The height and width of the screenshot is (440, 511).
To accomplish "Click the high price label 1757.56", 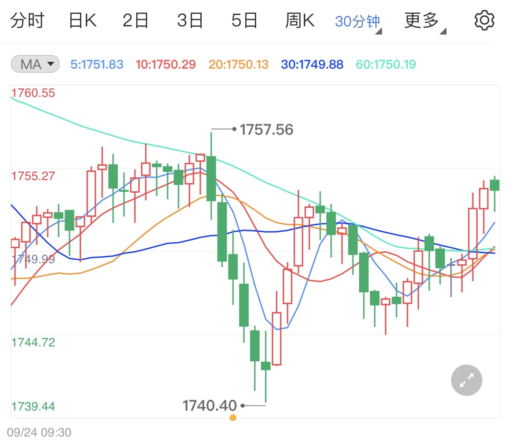I will coord(267,130).
